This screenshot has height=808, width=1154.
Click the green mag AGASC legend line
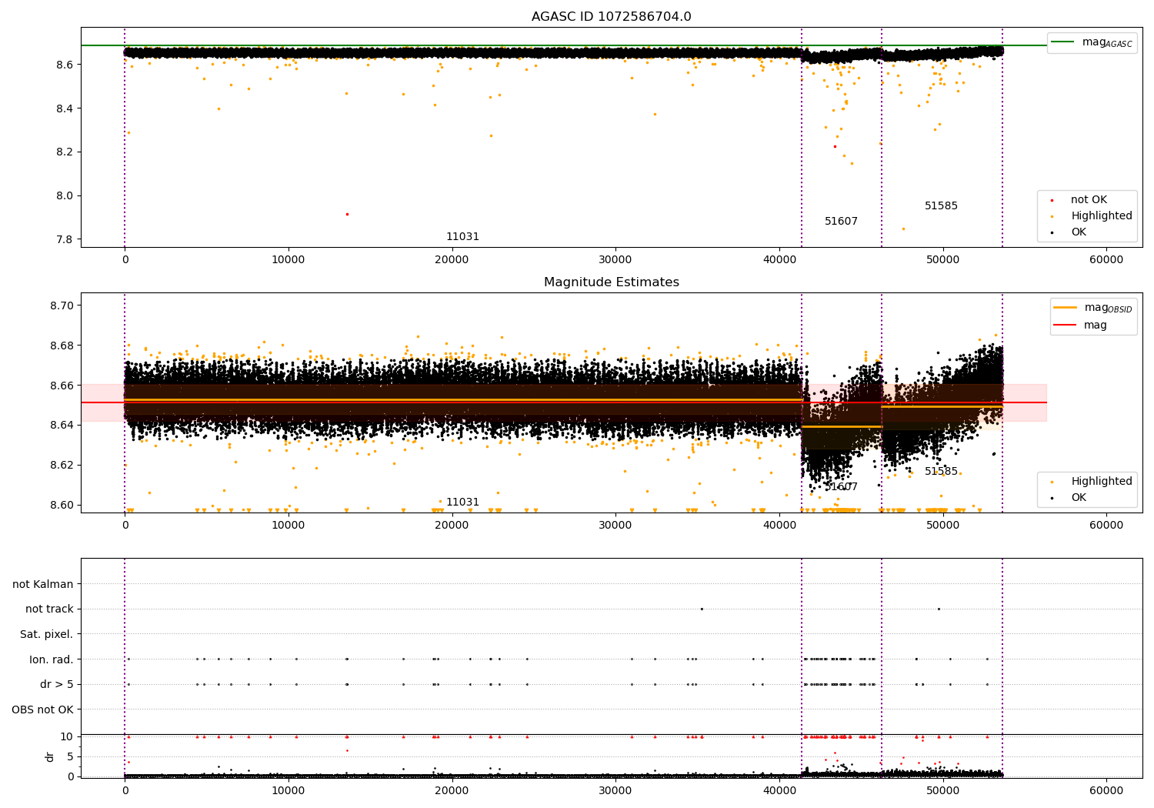click(x=1063, y=42)
